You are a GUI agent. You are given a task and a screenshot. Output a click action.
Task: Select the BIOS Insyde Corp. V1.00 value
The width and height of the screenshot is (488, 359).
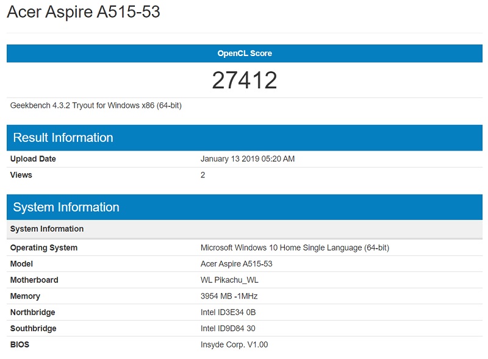click(232, 344)
